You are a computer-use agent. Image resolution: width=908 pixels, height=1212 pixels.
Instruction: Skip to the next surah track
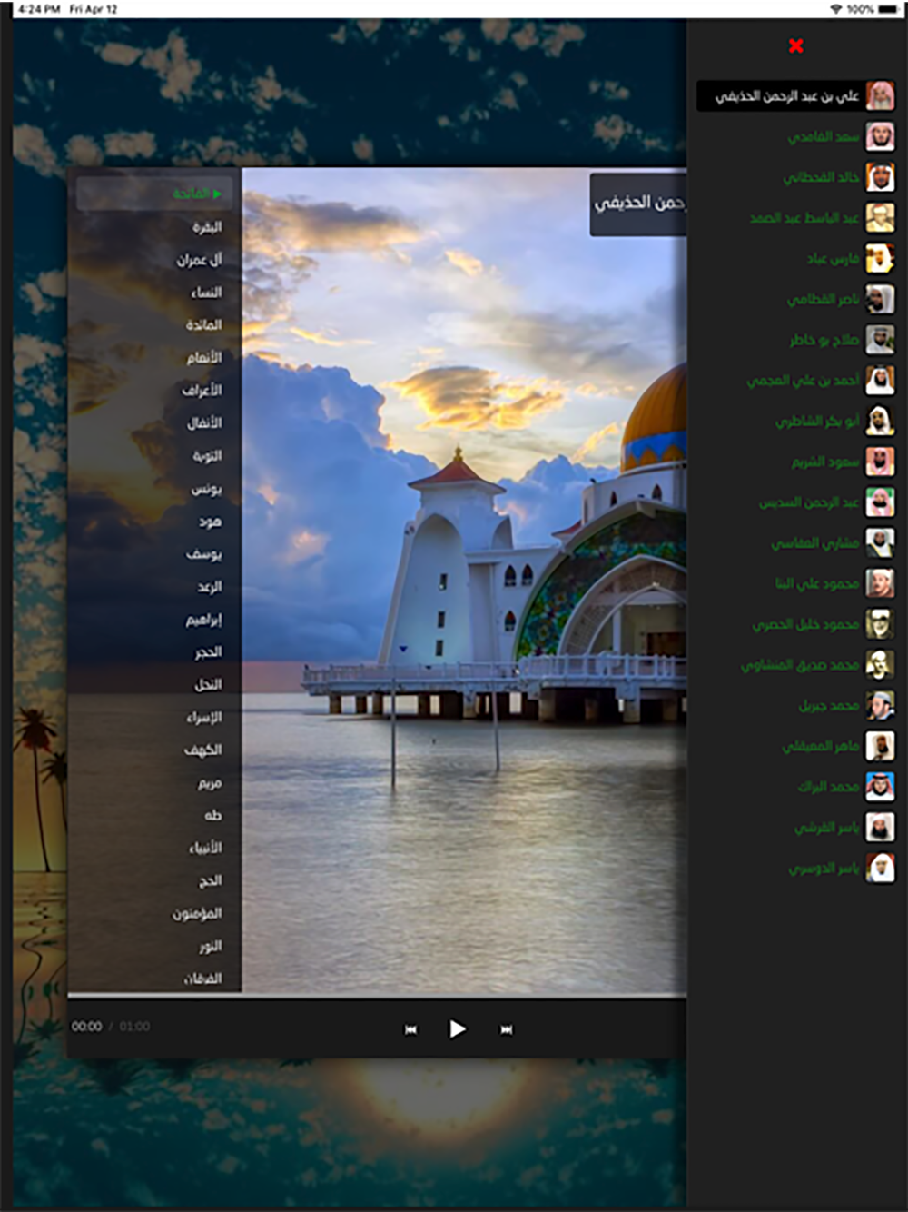point(506,1029)
